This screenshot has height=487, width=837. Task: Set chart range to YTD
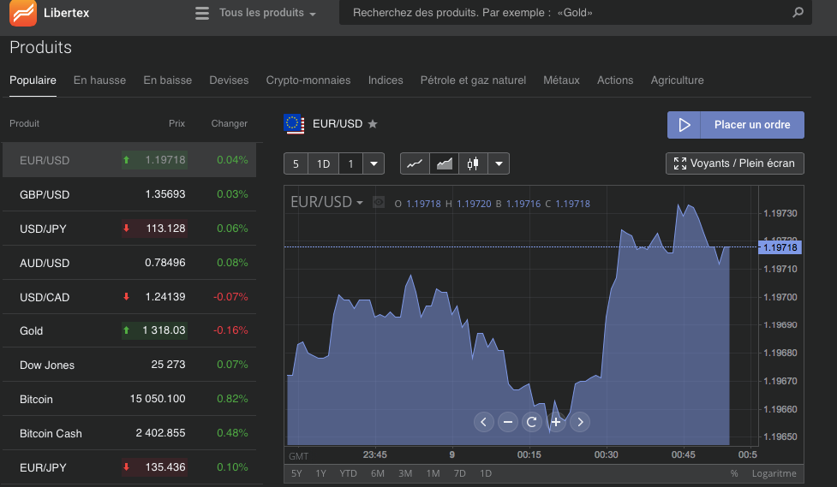pos(349,473)
